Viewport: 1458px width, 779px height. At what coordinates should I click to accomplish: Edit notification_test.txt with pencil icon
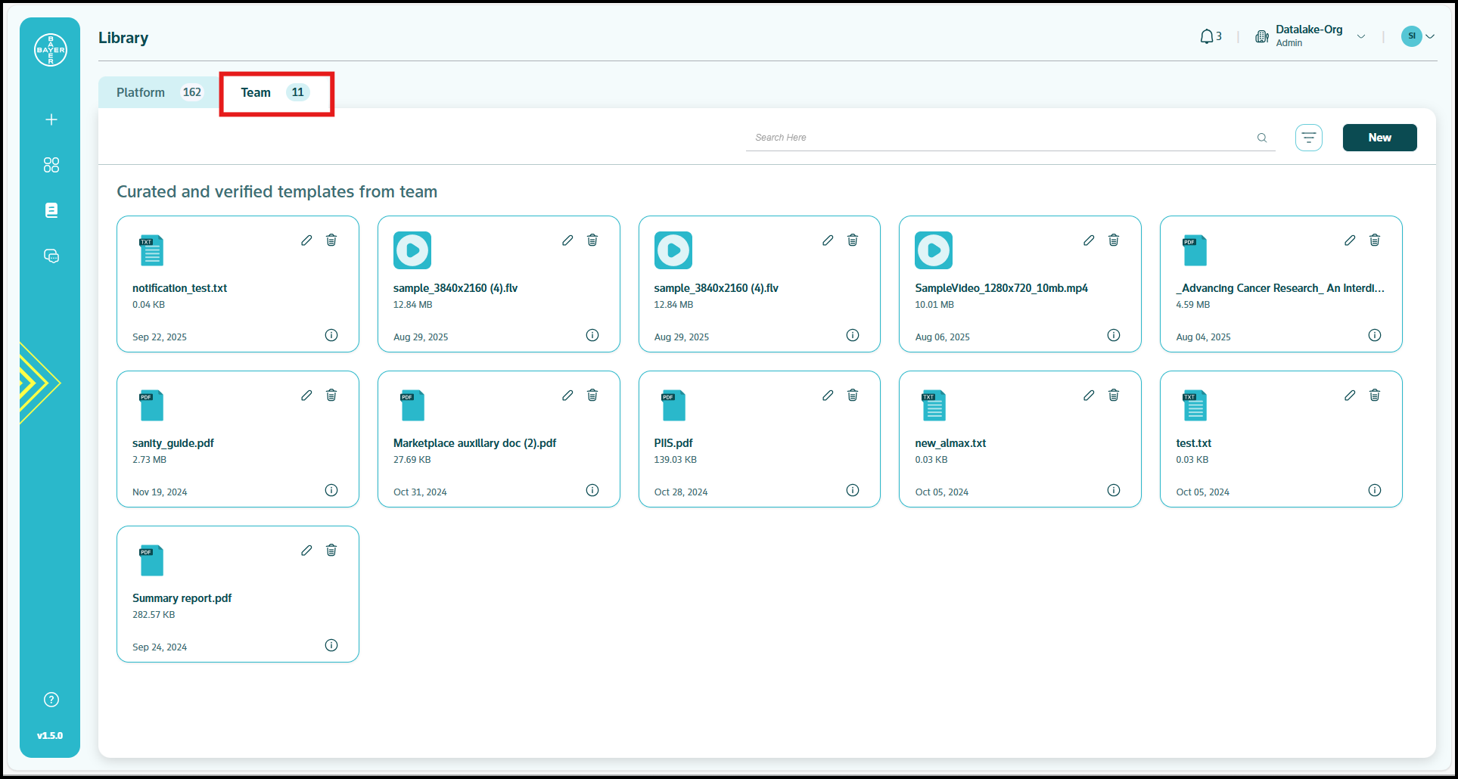[x=306, y=241]
